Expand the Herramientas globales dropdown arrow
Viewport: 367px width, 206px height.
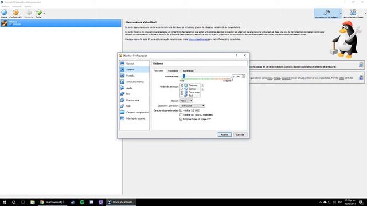(x=365, y=14)
